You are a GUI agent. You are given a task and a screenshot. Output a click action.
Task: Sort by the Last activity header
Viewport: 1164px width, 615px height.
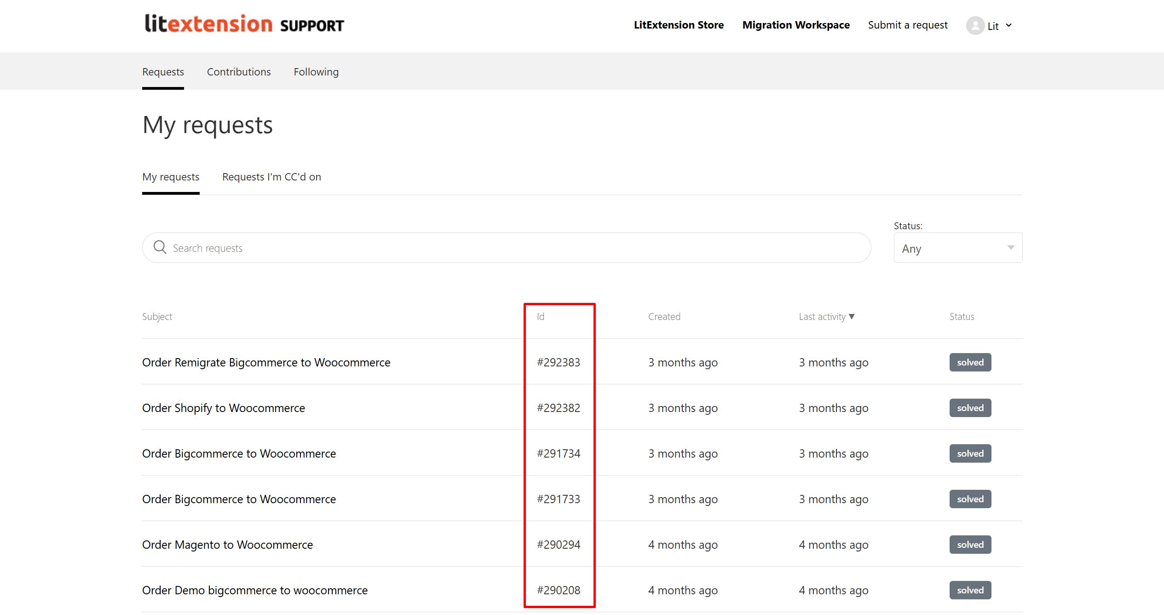click(822, 317)
